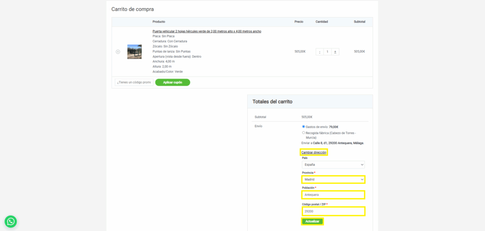Click the Cantidad column header
Viewport: 485px width, 231px height.
tap(322, 22)
